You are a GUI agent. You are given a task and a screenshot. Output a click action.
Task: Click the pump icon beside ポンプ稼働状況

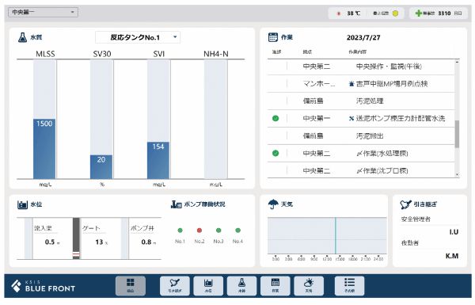click(176, 204)
